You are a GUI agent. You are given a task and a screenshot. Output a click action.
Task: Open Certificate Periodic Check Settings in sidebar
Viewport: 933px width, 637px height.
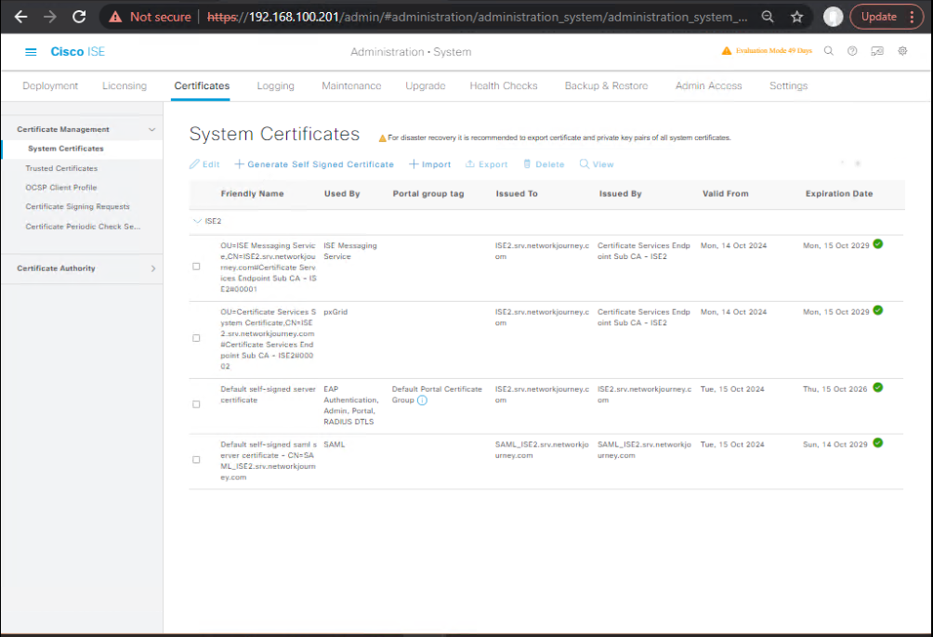(83, 227)
